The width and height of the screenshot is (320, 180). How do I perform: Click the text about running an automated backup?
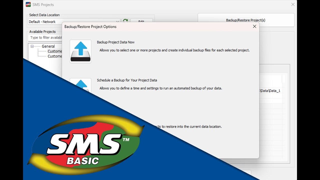(x=161, y=88)
